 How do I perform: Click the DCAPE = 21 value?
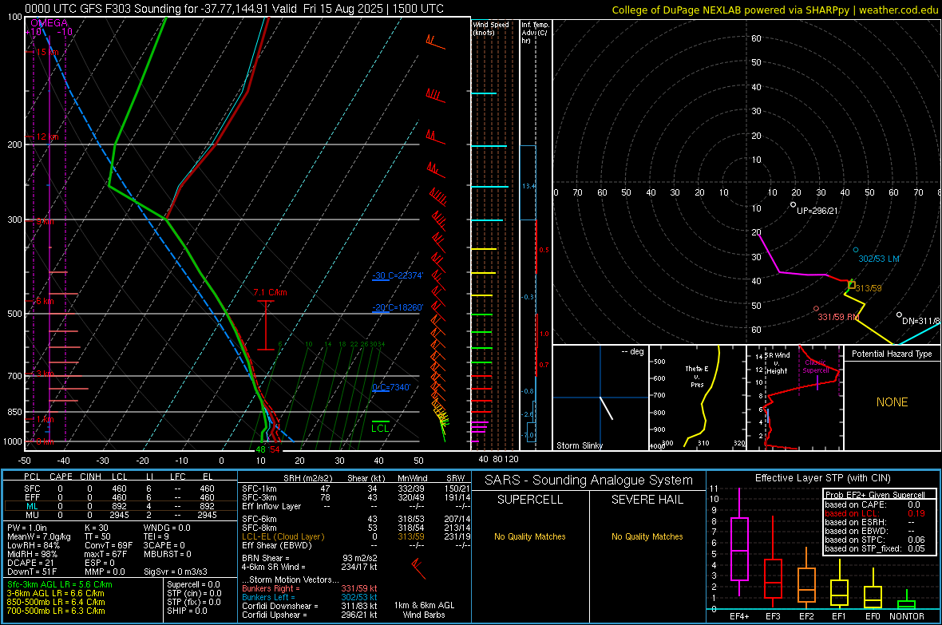(30, 563)
